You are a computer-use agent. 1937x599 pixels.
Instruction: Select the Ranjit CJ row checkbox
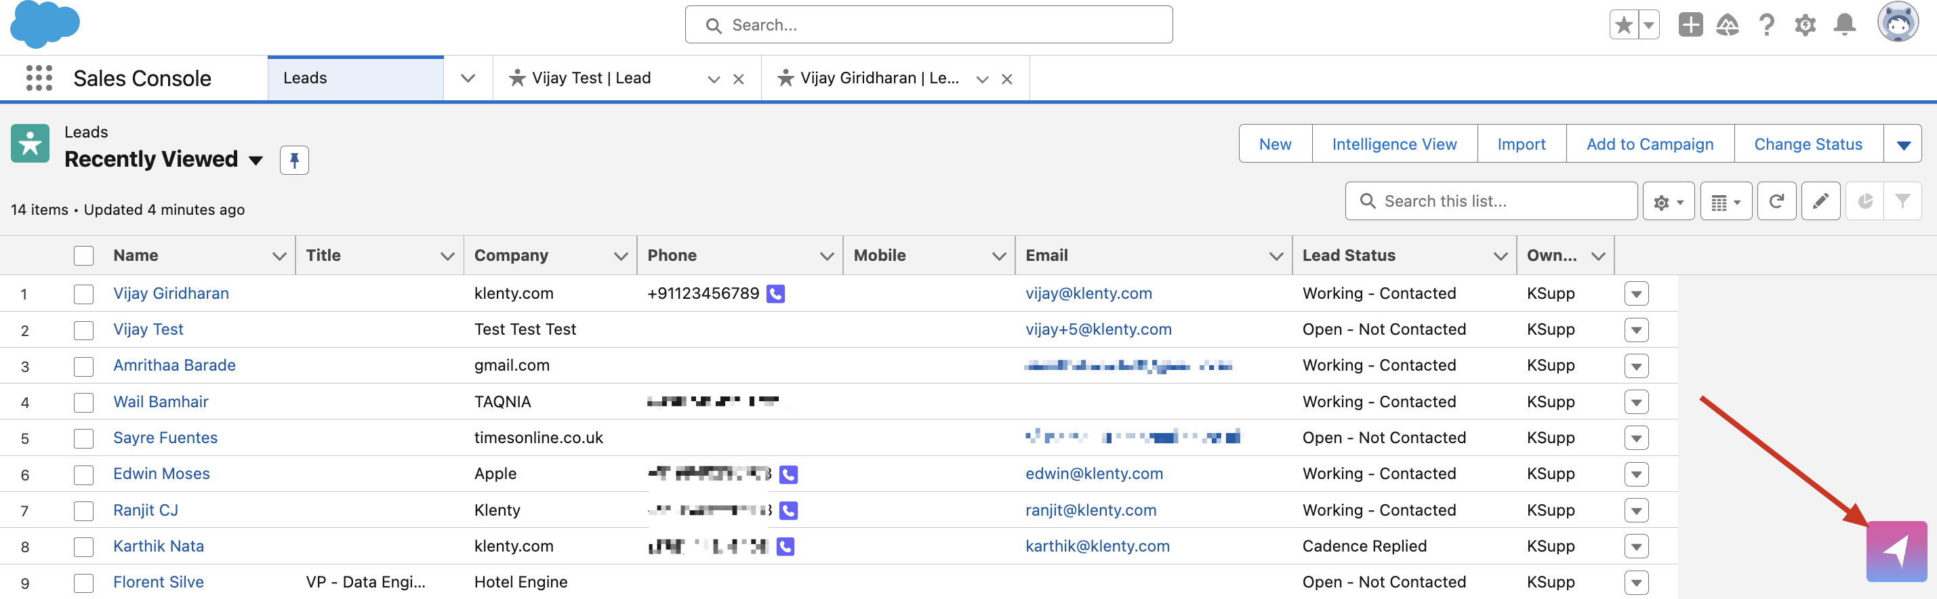[x=83, y=510]
